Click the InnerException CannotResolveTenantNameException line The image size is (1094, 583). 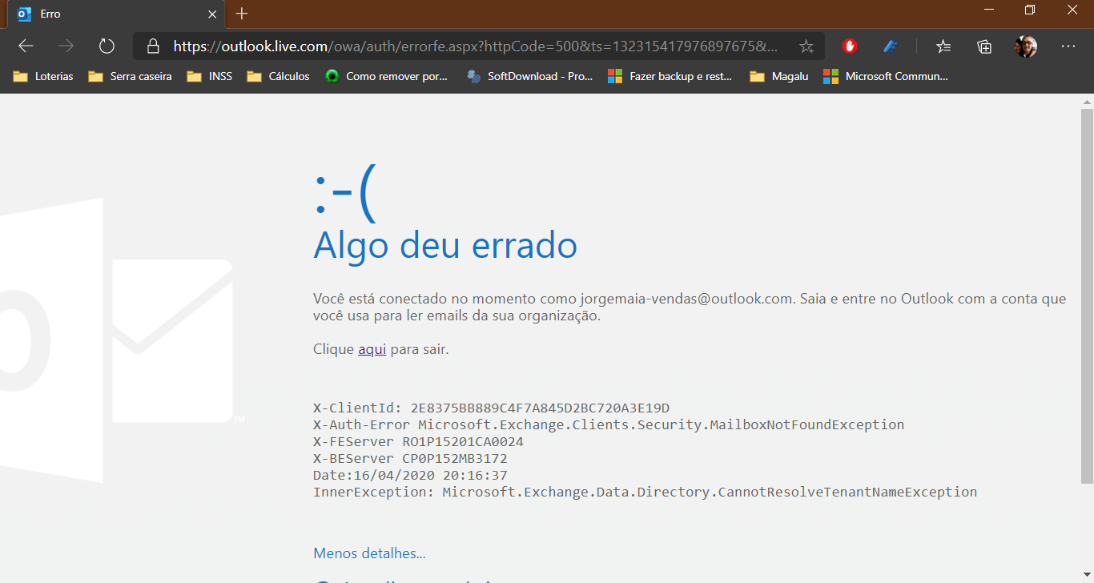point(646,492)
